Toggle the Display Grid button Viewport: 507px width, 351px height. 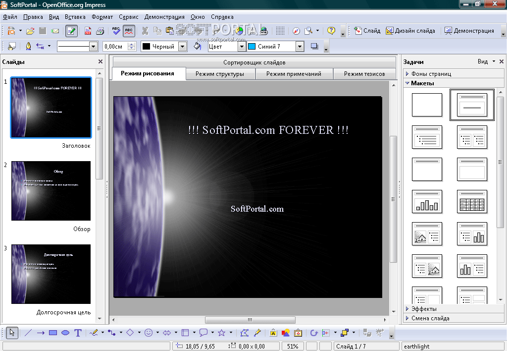click(280, 31)
